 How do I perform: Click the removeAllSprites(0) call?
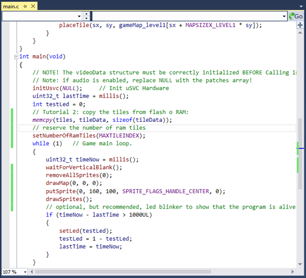[x=79, y=175]
